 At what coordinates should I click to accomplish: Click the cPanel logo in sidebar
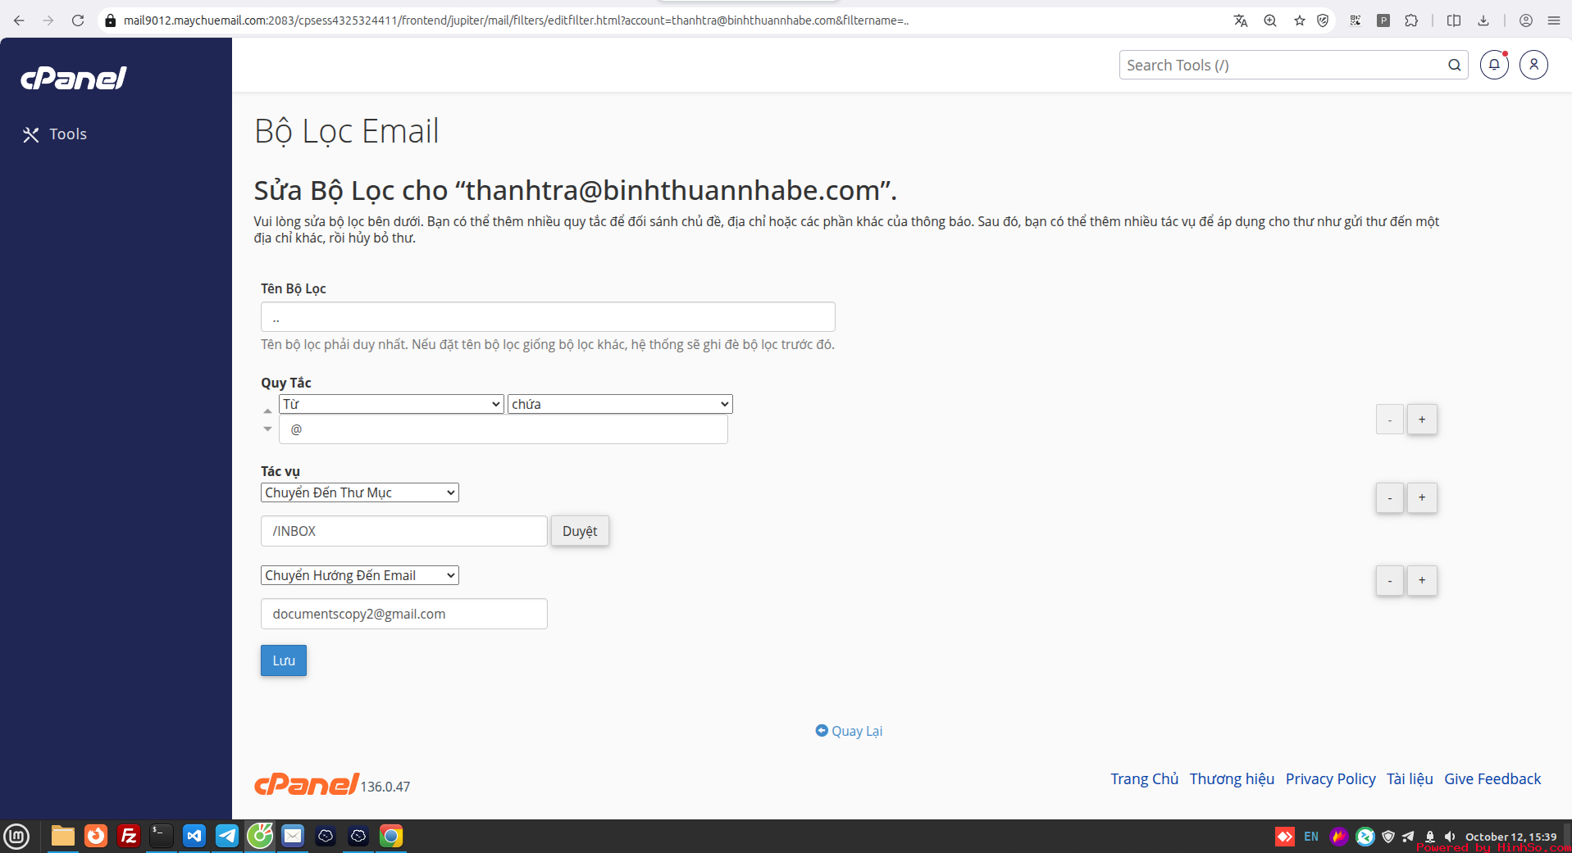click(74, 78)
